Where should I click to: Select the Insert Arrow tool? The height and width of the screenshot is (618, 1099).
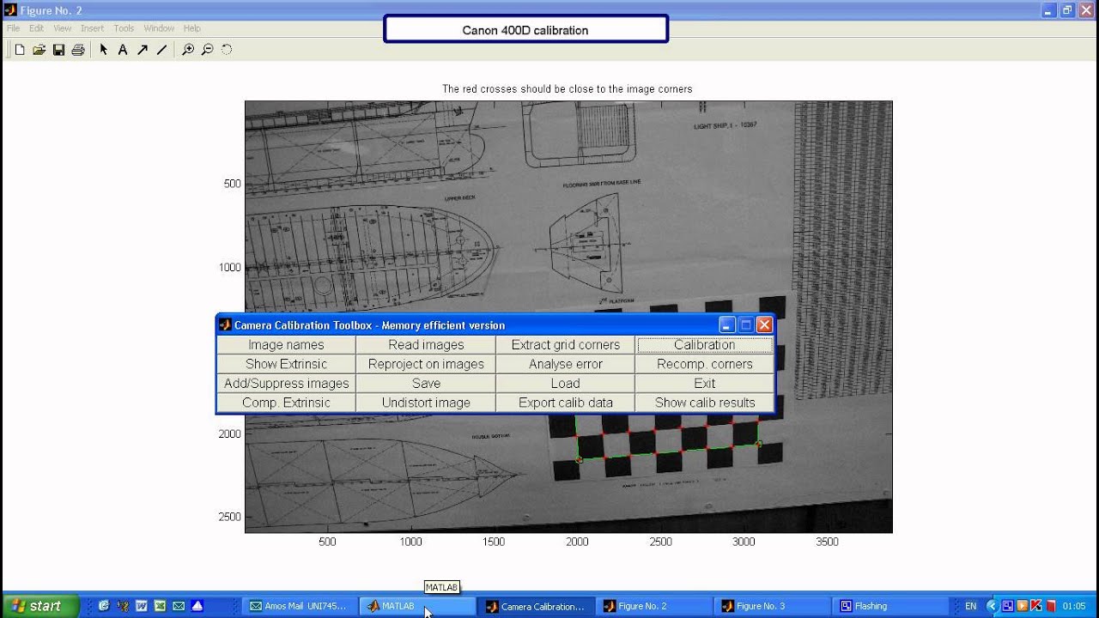(143, 50)
